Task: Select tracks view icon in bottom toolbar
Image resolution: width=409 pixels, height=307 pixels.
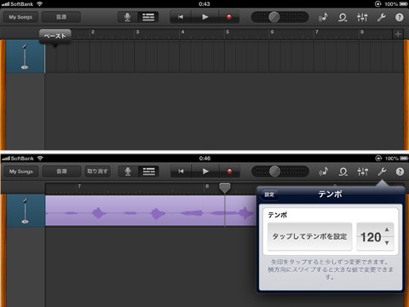Action: click(x=149, y=171)
